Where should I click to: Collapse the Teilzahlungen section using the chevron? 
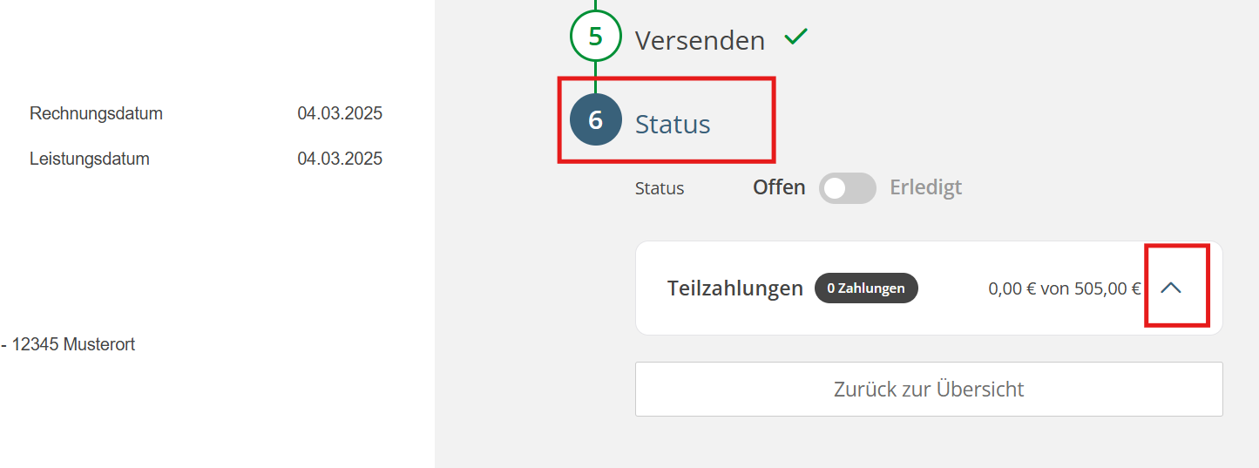[x=1171, y=288]
